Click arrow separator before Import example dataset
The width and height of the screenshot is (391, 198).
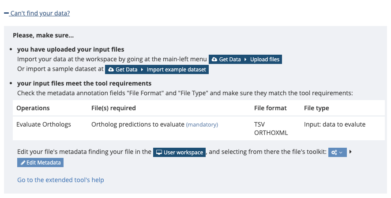tap(142, 70)
